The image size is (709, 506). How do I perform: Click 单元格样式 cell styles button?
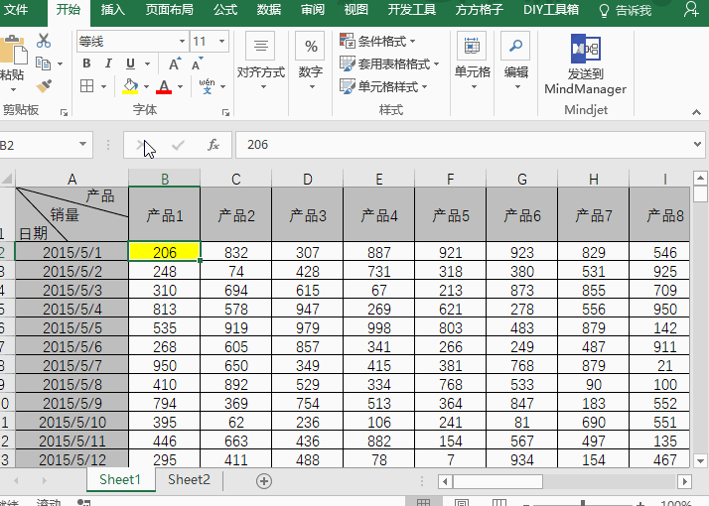pos(384,86)
